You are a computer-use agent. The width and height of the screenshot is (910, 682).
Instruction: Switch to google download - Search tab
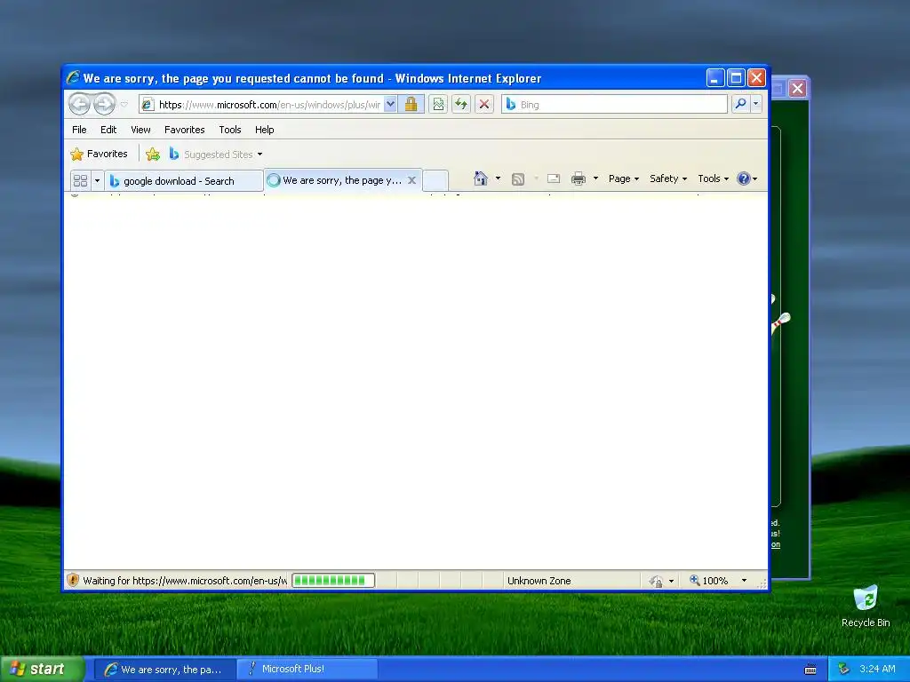[183, 181]
